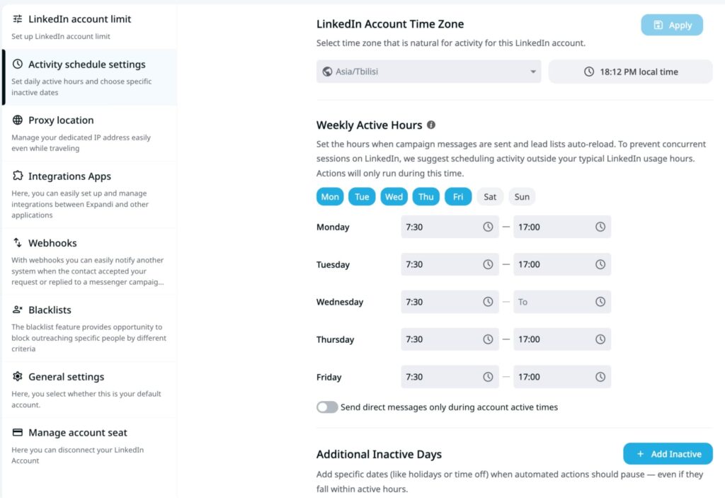725x498 pixels.
Task: Click the Weekly Active Hours info icon
Action: point(430,125)
